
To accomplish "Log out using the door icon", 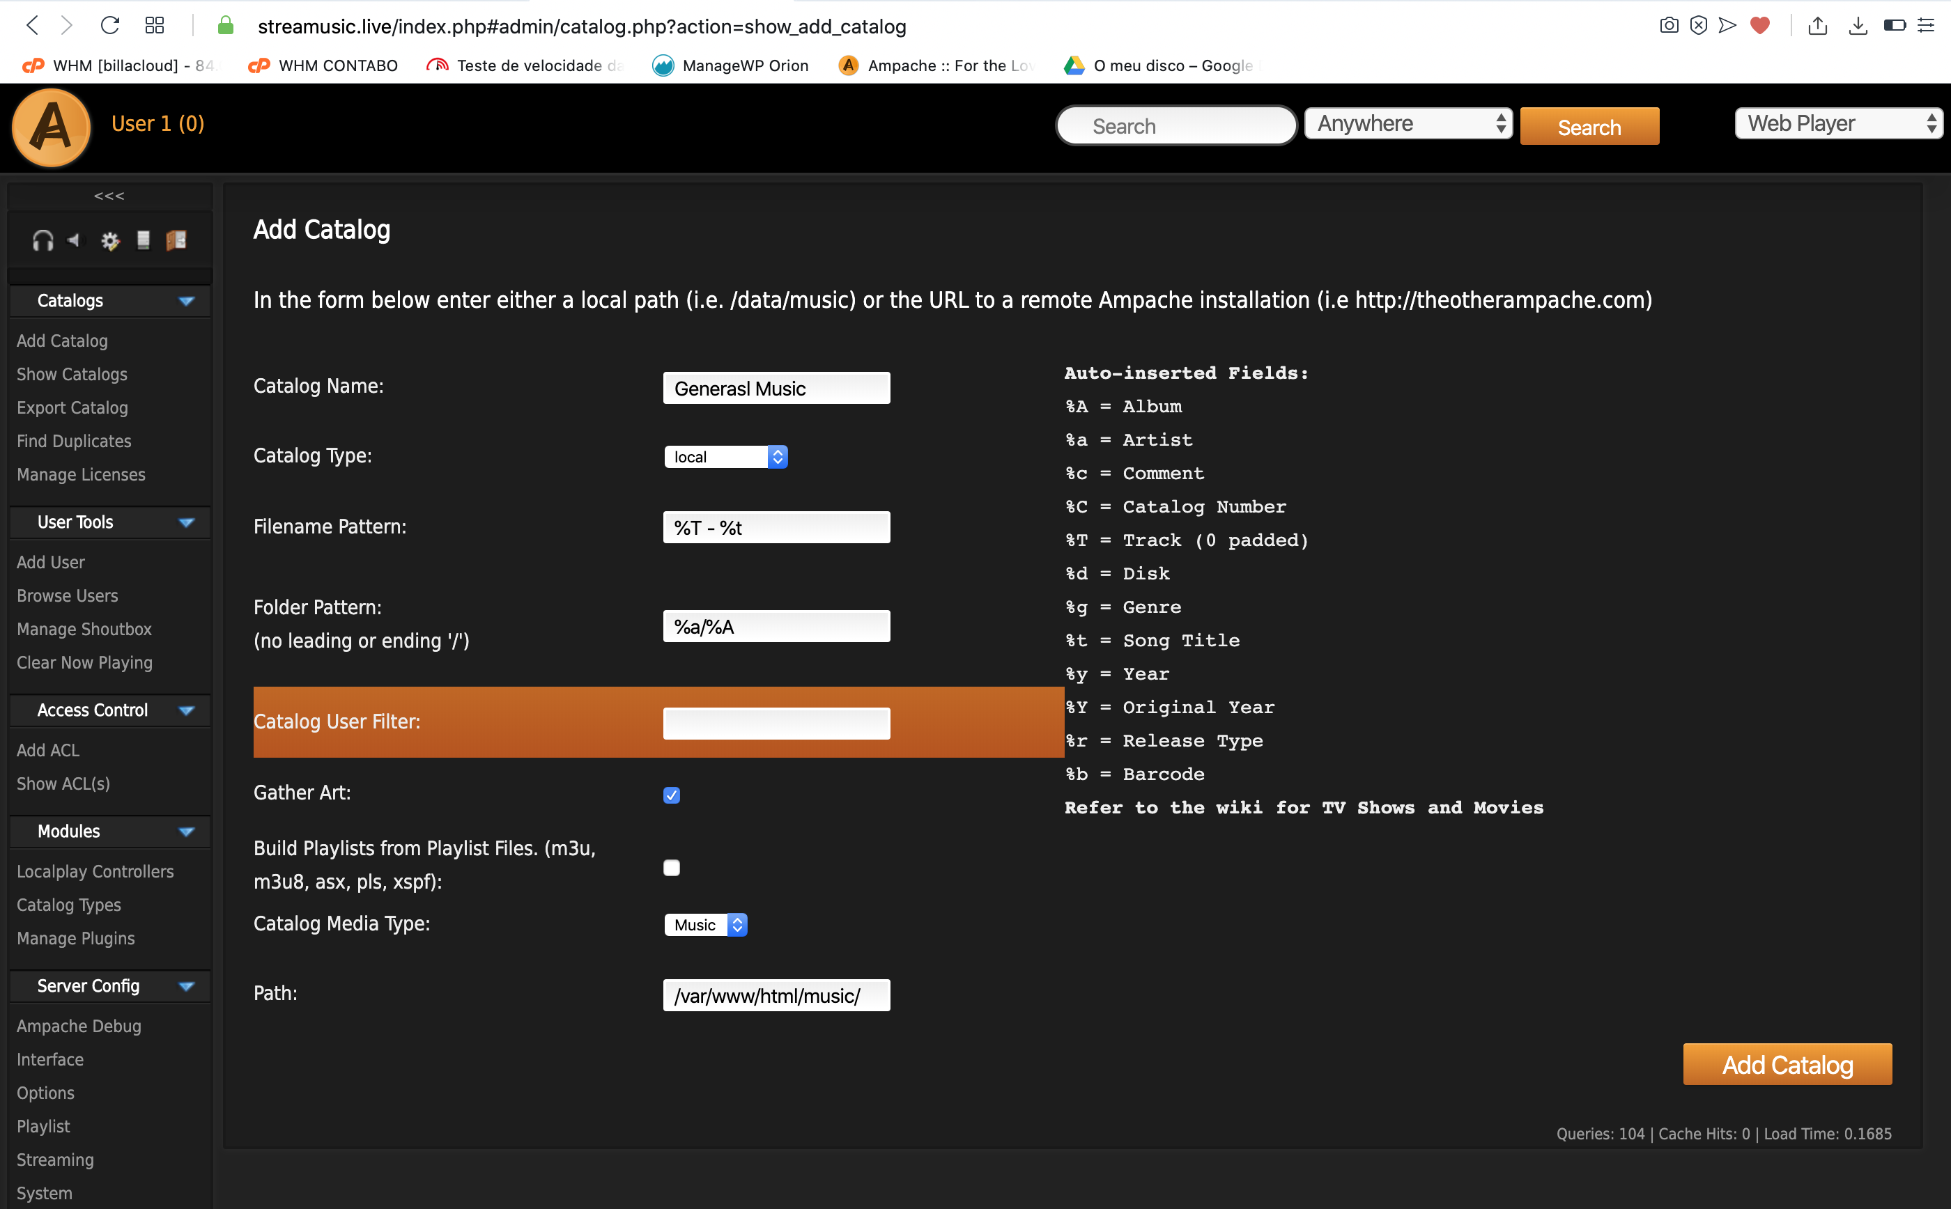I will [177, 240].
